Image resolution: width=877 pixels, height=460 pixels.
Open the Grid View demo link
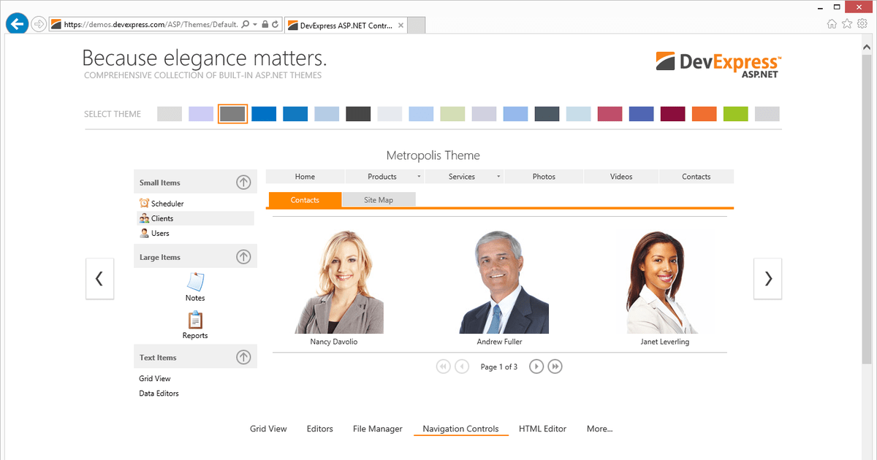(267, 429)
